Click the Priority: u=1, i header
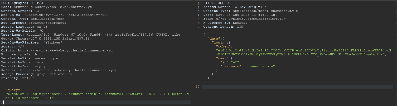 coord(18,78)
